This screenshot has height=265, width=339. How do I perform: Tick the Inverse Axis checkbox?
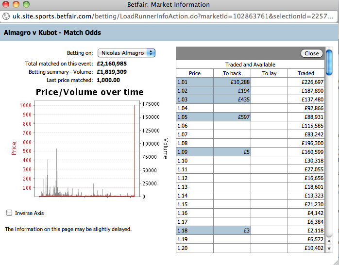click(9, 213)
